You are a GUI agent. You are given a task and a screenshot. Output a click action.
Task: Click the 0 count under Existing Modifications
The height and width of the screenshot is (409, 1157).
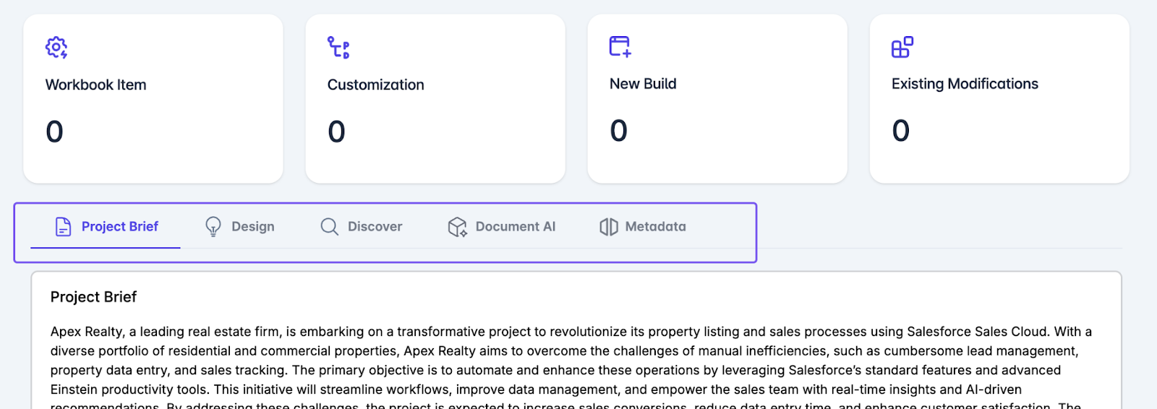click(x=900, y=131)
